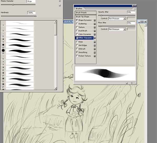Screen dimensions: 157x143
Task: Click lock icon beside Noise
Action: (x=95, y=42)
